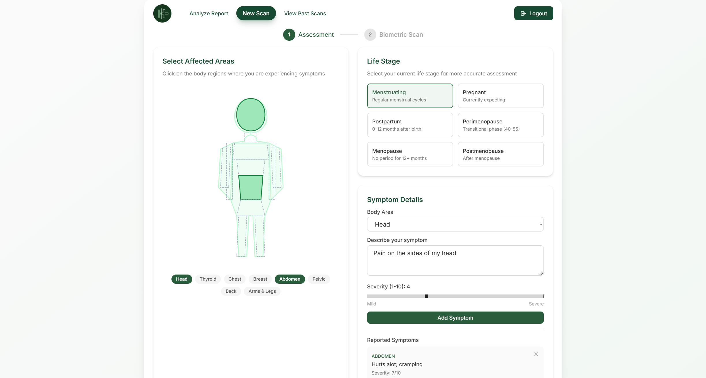
Task: Choose Perimenopause life stage option
Action: pyautogui.click(x=500, y=125)
